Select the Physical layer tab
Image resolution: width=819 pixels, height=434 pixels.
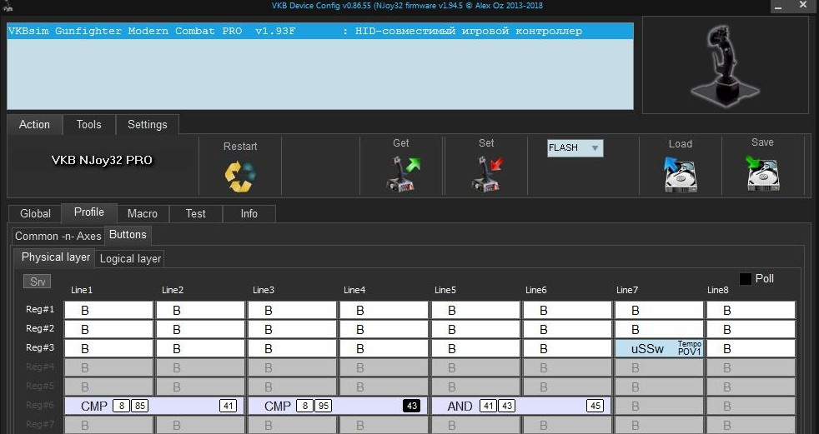click(55, 257)
